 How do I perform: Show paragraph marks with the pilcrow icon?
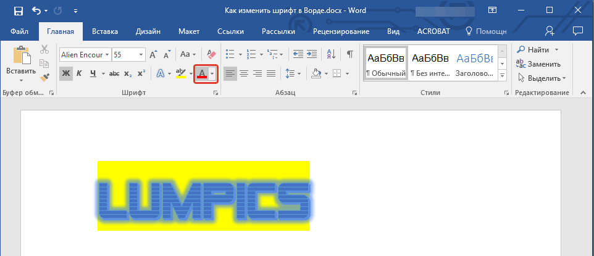349,54
